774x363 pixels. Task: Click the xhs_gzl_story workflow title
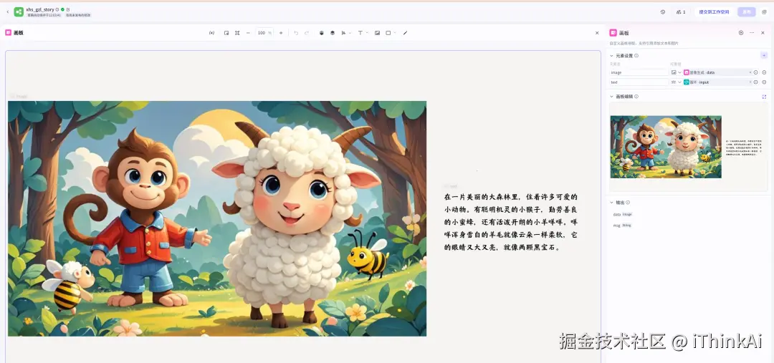point(40,9)
